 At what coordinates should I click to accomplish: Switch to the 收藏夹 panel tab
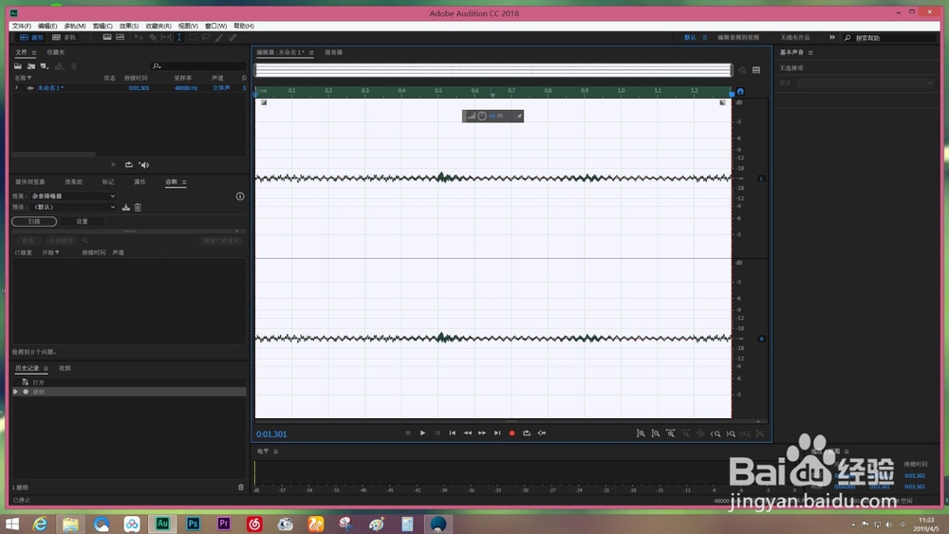click(x=56, y=52)
